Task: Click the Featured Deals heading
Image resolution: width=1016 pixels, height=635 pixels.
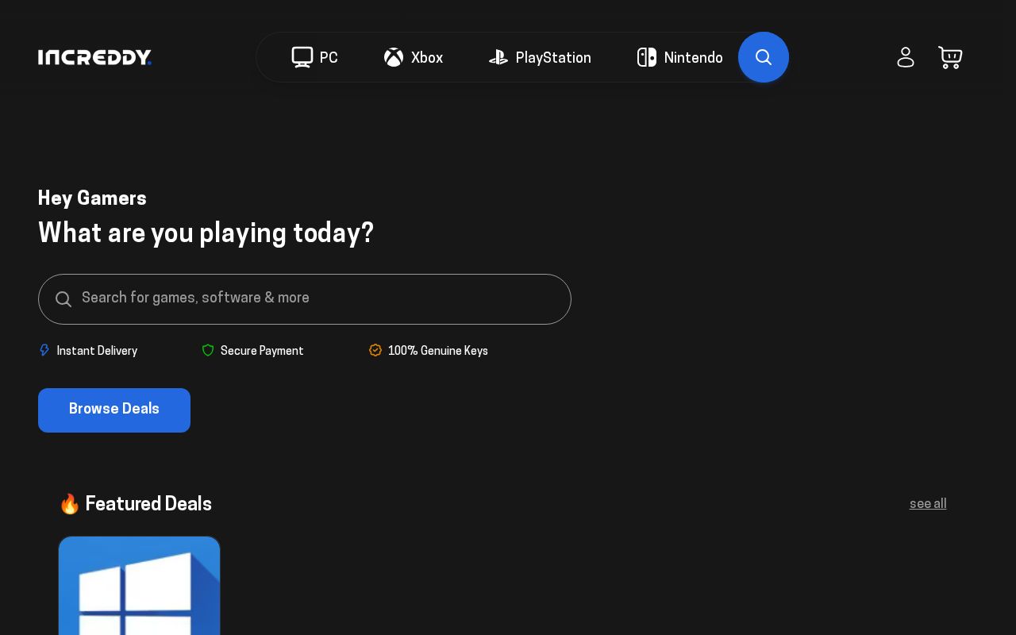Action: (x=135, y=504)
